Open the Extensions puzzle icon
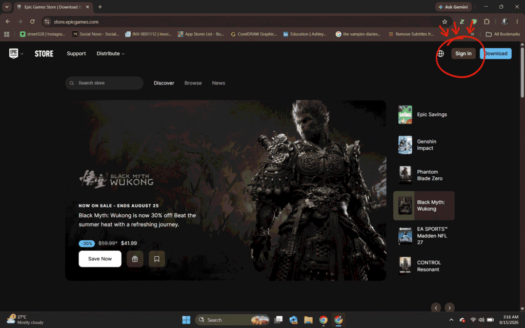 [487, 22]
